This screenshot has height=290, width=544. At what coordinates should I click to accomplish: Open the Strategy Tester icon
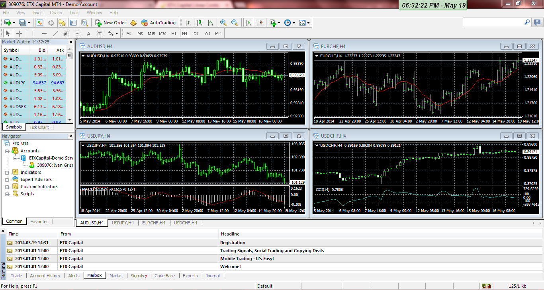tap(84, 23)
